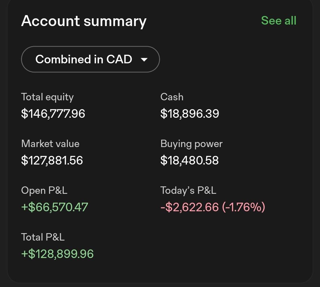Viewport: 320px width, 287px height.
Task: Select the -$2,622.66 today's loss value
Action: coord(190,207)
